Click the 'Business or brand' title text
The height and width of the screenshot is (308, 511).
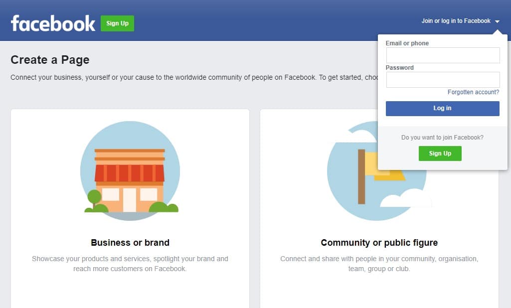point(130,242)
